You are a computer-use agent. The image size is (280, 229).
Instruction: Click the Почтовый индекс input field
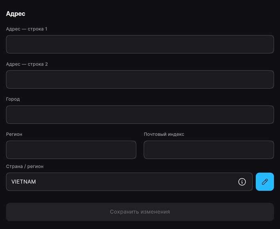(209, 150)
